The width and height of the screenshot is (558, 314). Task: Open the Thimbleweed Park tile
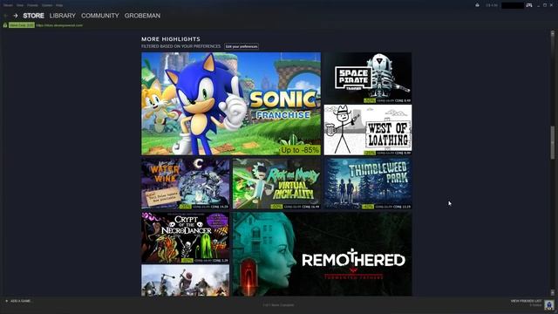point(368,184)
